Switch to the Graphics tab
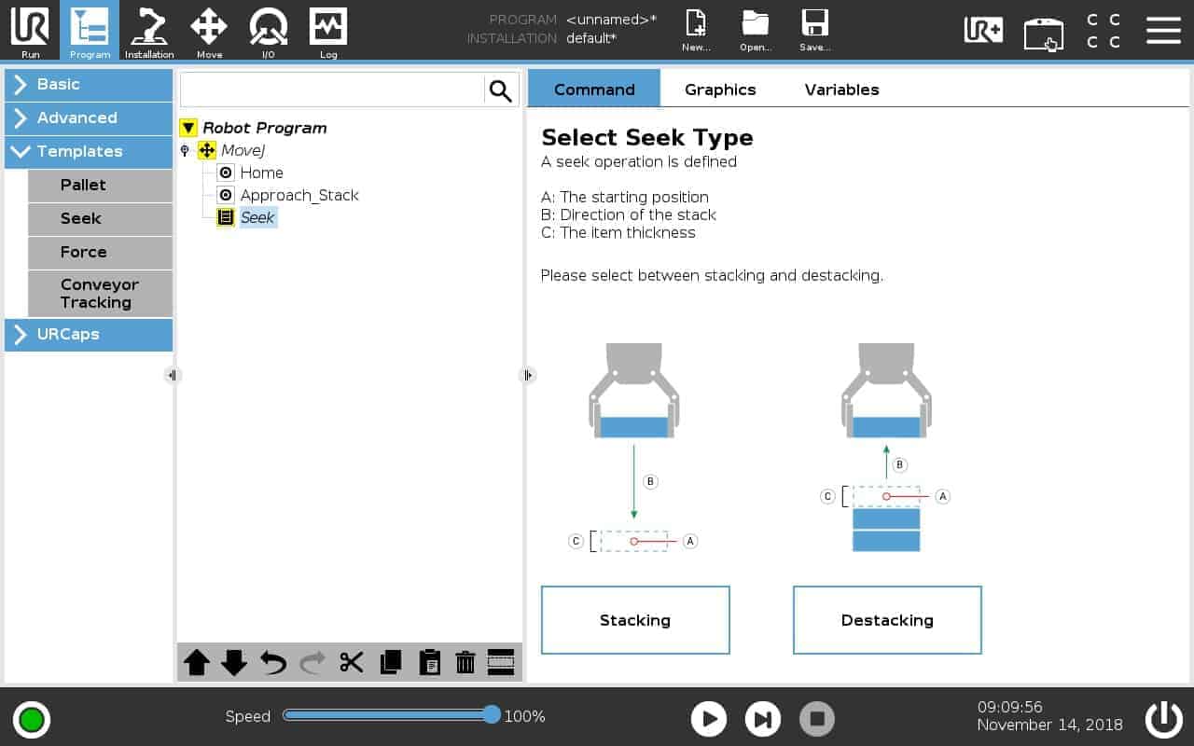The image size is (1194, 746). pos(719,90)
